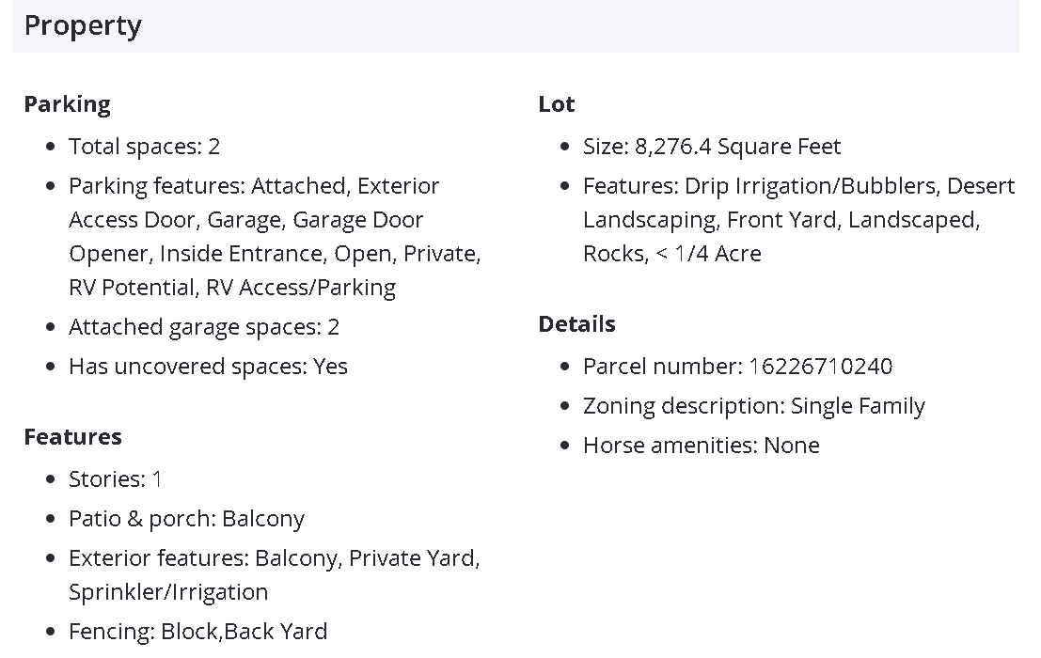Click the Stories: 1 item
1041x658 pixels.
pyautogui.click(x=115, y=478)
